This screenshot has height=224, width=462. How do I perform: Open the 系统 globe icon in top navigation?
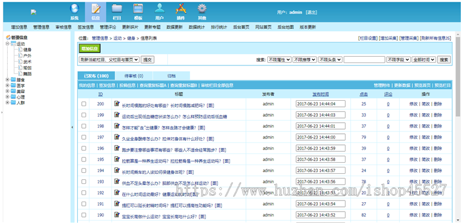click(x=75, y=9)
